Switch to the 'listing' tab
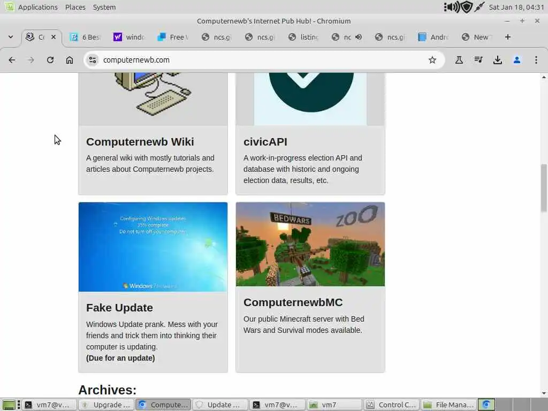The width and height of the screenshot is (548, 411). [x=303, y=37]
